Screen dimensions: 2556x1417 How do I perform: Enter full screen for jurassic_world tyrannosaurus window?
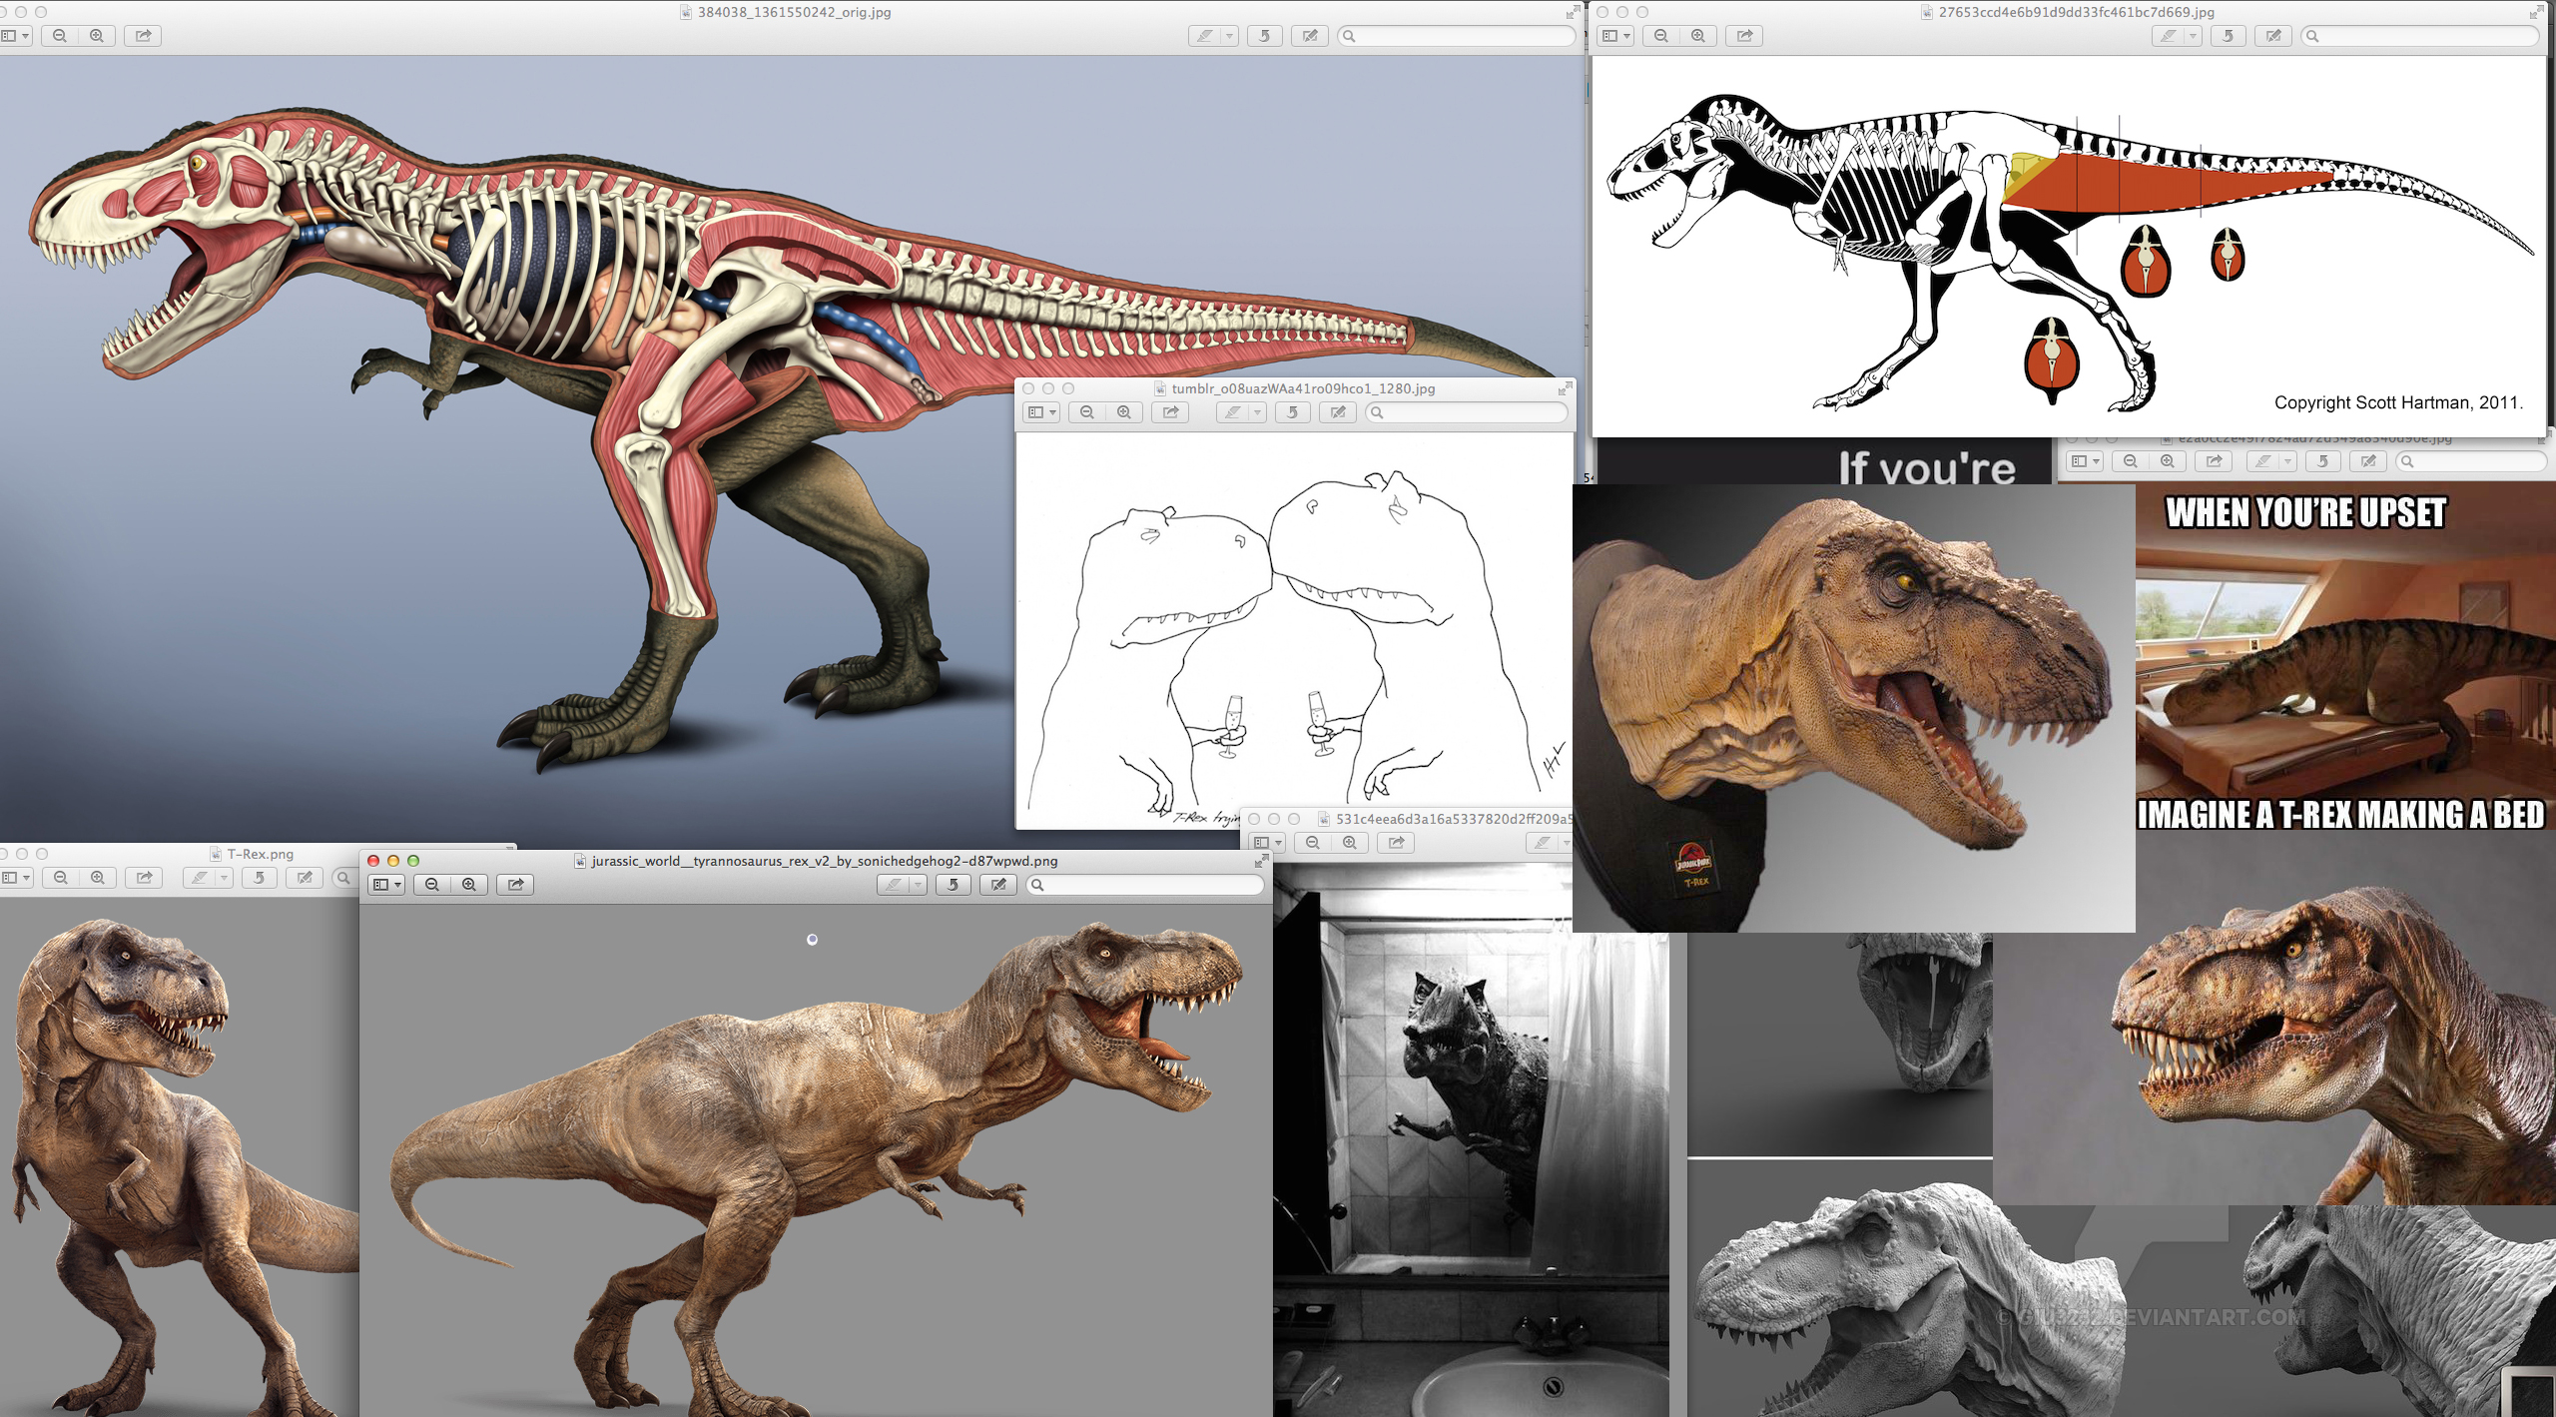(1261, 861)
